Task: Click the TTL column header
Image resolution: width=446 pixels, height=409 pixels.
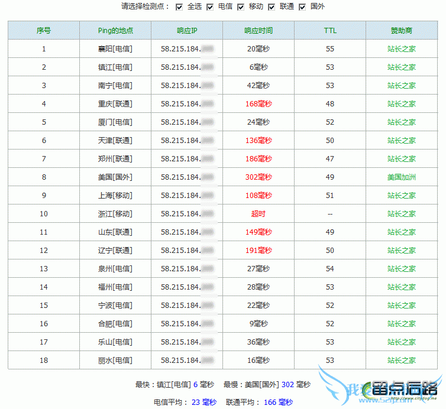Action: pyautogui.click(x=330, y=30)
